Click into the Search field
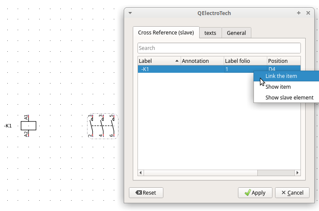 click(x=219, y=48)
